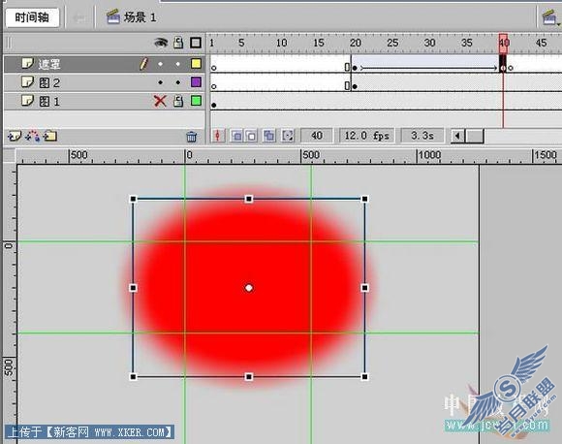Image resolution: width=562 pixels, height=444 pixels.
Task: Select the 图 2 layer
Action: pos(104,82)
